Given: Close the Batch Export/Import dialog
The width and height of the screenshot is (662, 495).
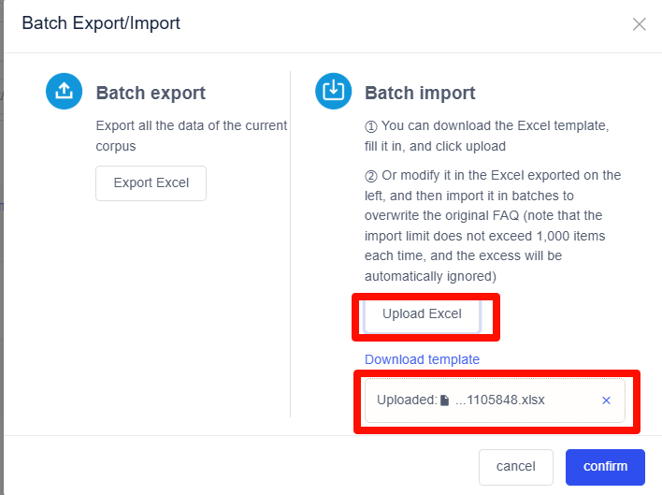Looking at the screenshot, I should 640,24.
